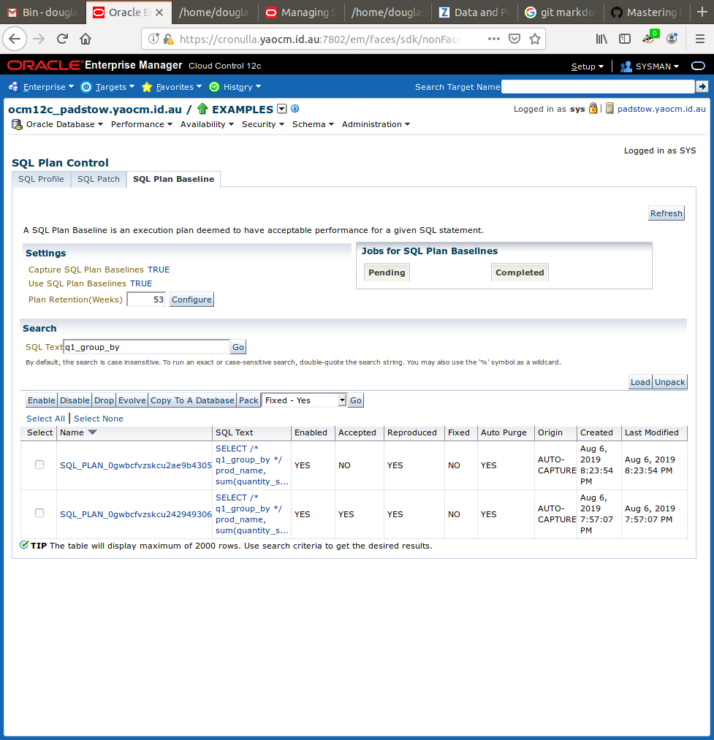Click the EXAMPLES target info icon

coord(295,109)
